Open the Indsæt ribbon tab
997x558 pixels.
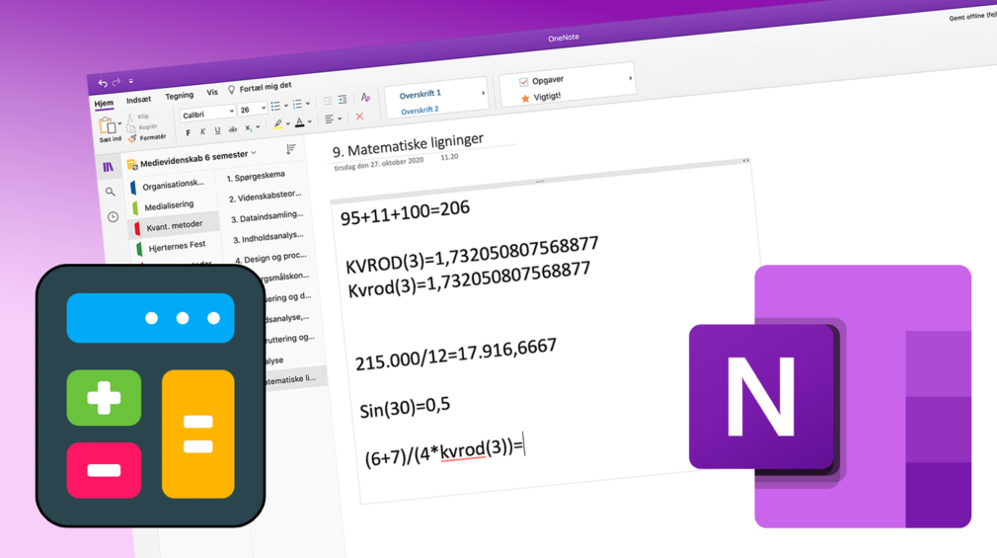pyautogui.click(x=138, y=100)
